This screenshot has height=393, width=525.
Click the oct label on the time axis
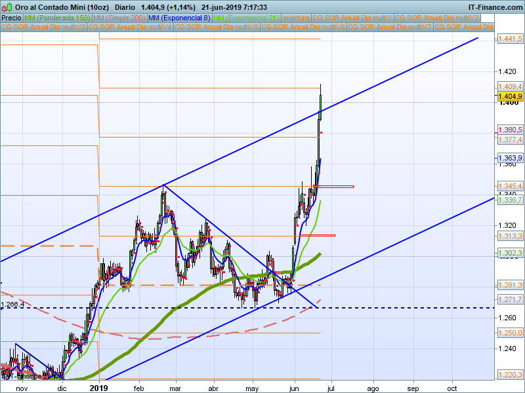pos(452,388)
